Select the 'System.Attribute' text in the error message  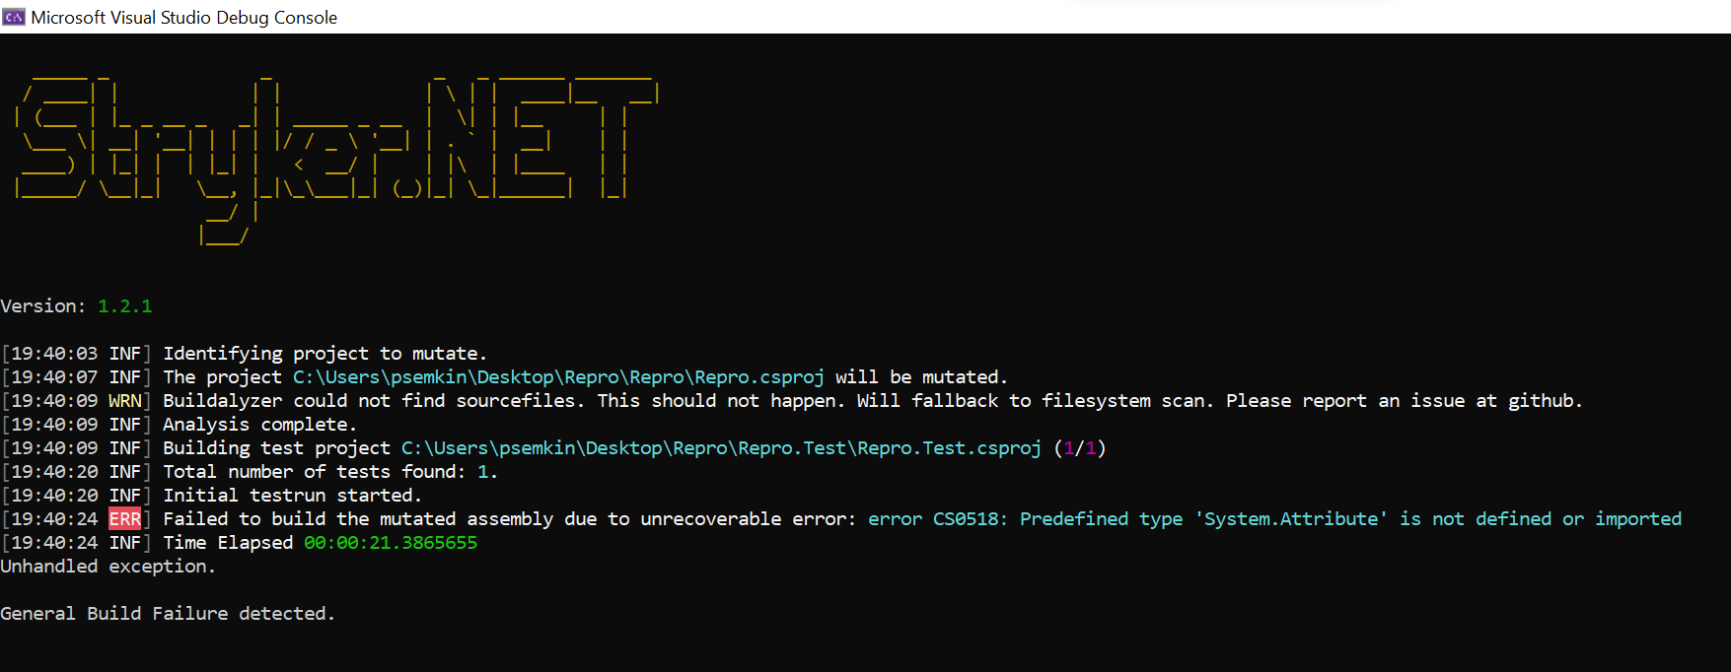(1292, 518)
